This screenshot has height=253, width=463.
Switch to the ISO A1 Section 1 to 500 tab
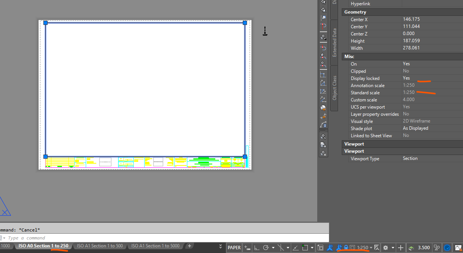coord(99,245)
